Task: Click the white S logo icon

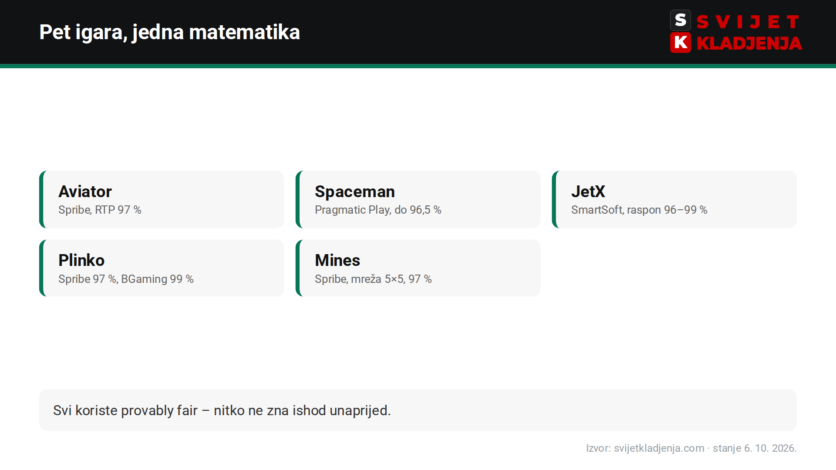Action: 681,20
